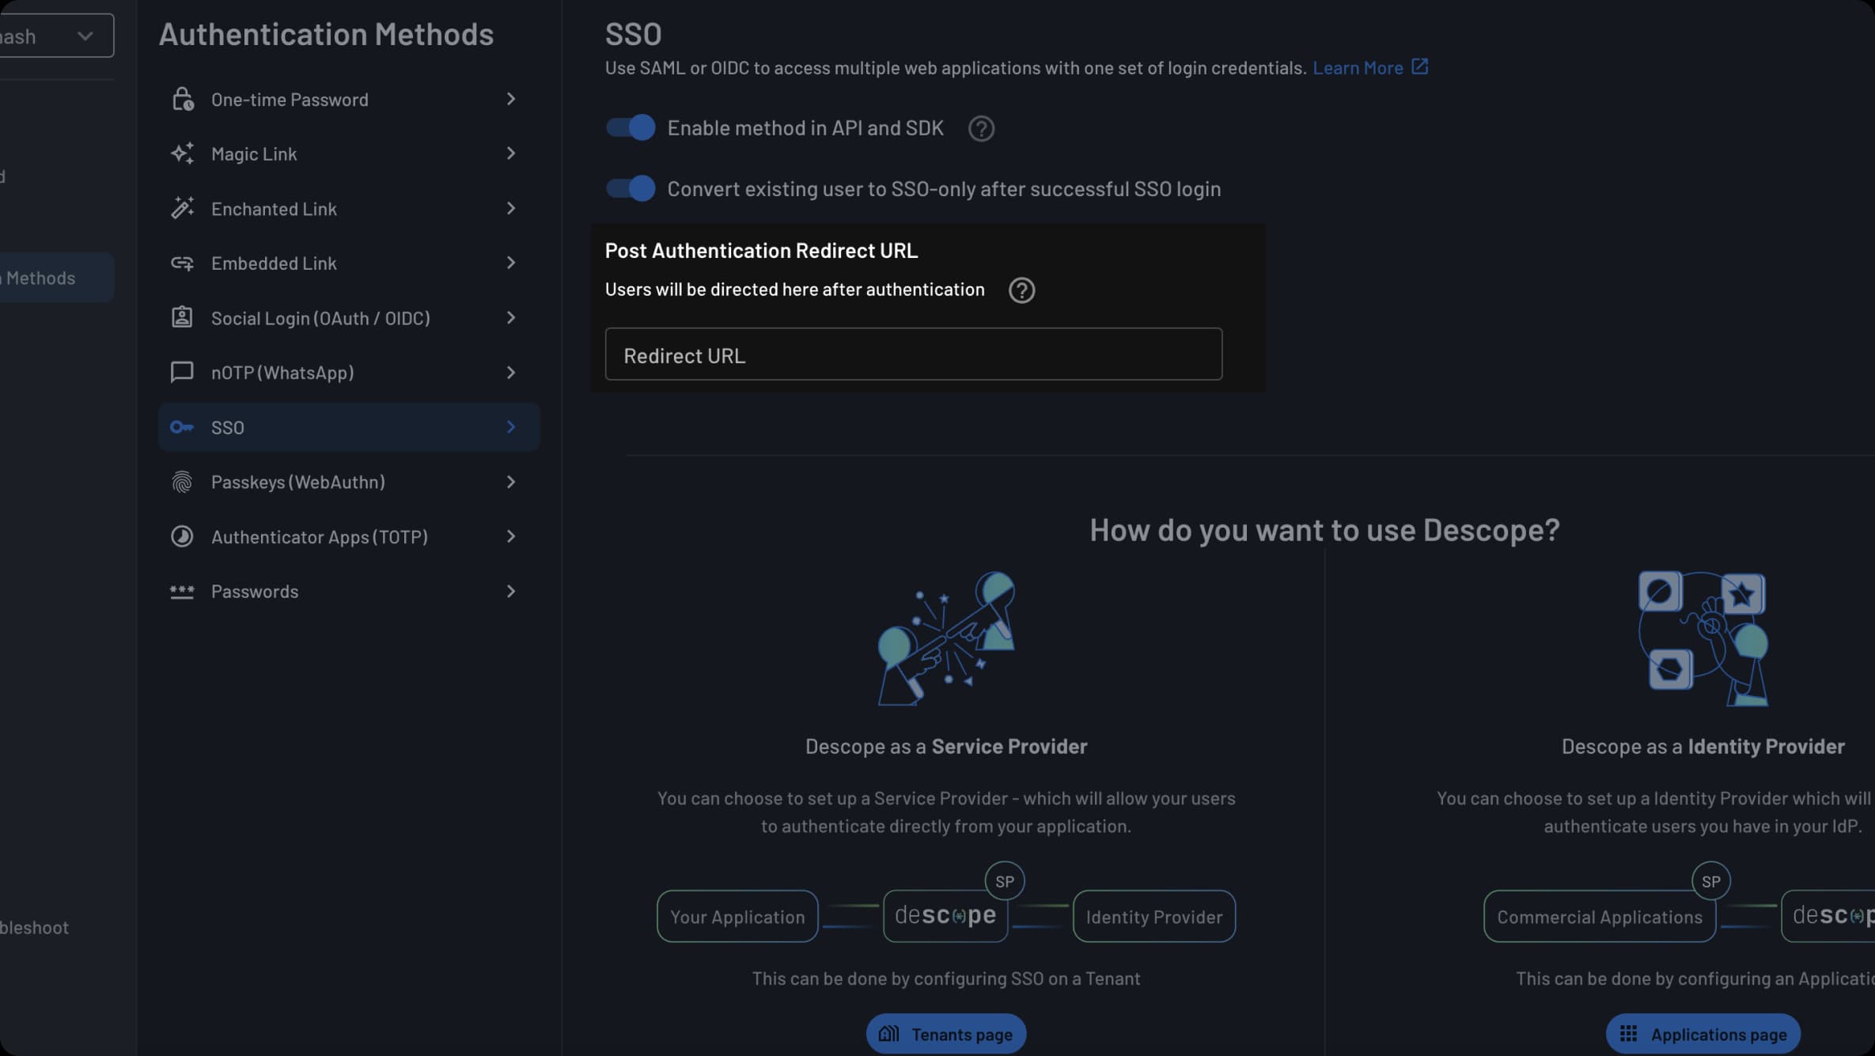This screenshot has width=1875, height=1056.
Task: Click the building icon on Tenants page button
Action: pos(889,1033)
